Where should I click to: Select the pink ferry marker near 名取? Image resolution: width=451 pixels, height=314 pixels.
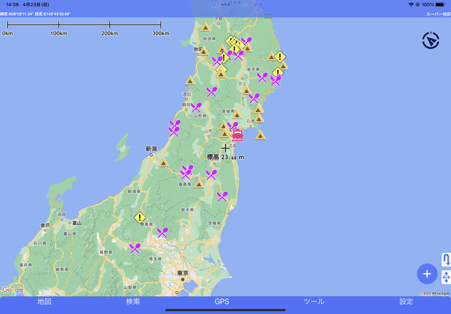[x=238, y=135]
